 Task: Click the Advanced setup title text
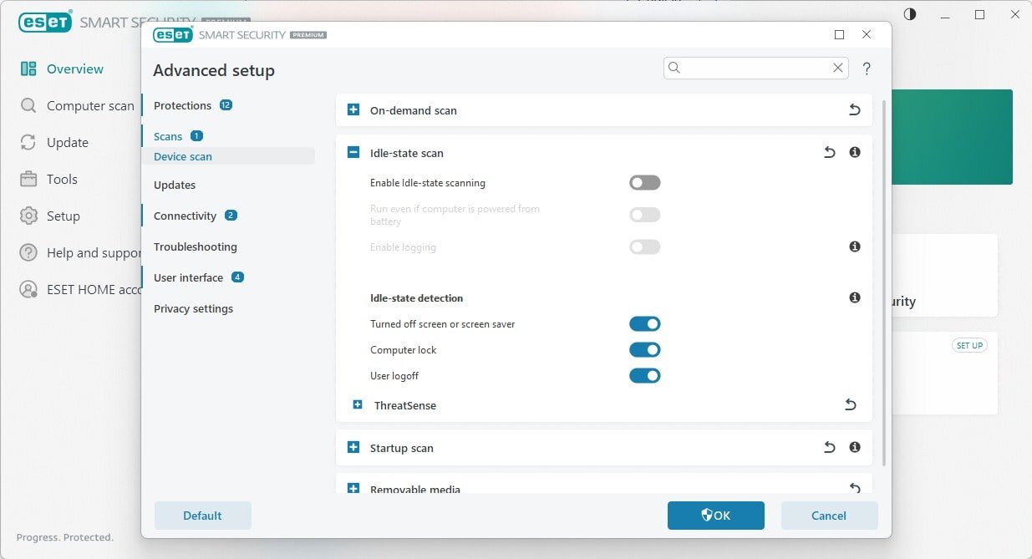click(214, 71)
